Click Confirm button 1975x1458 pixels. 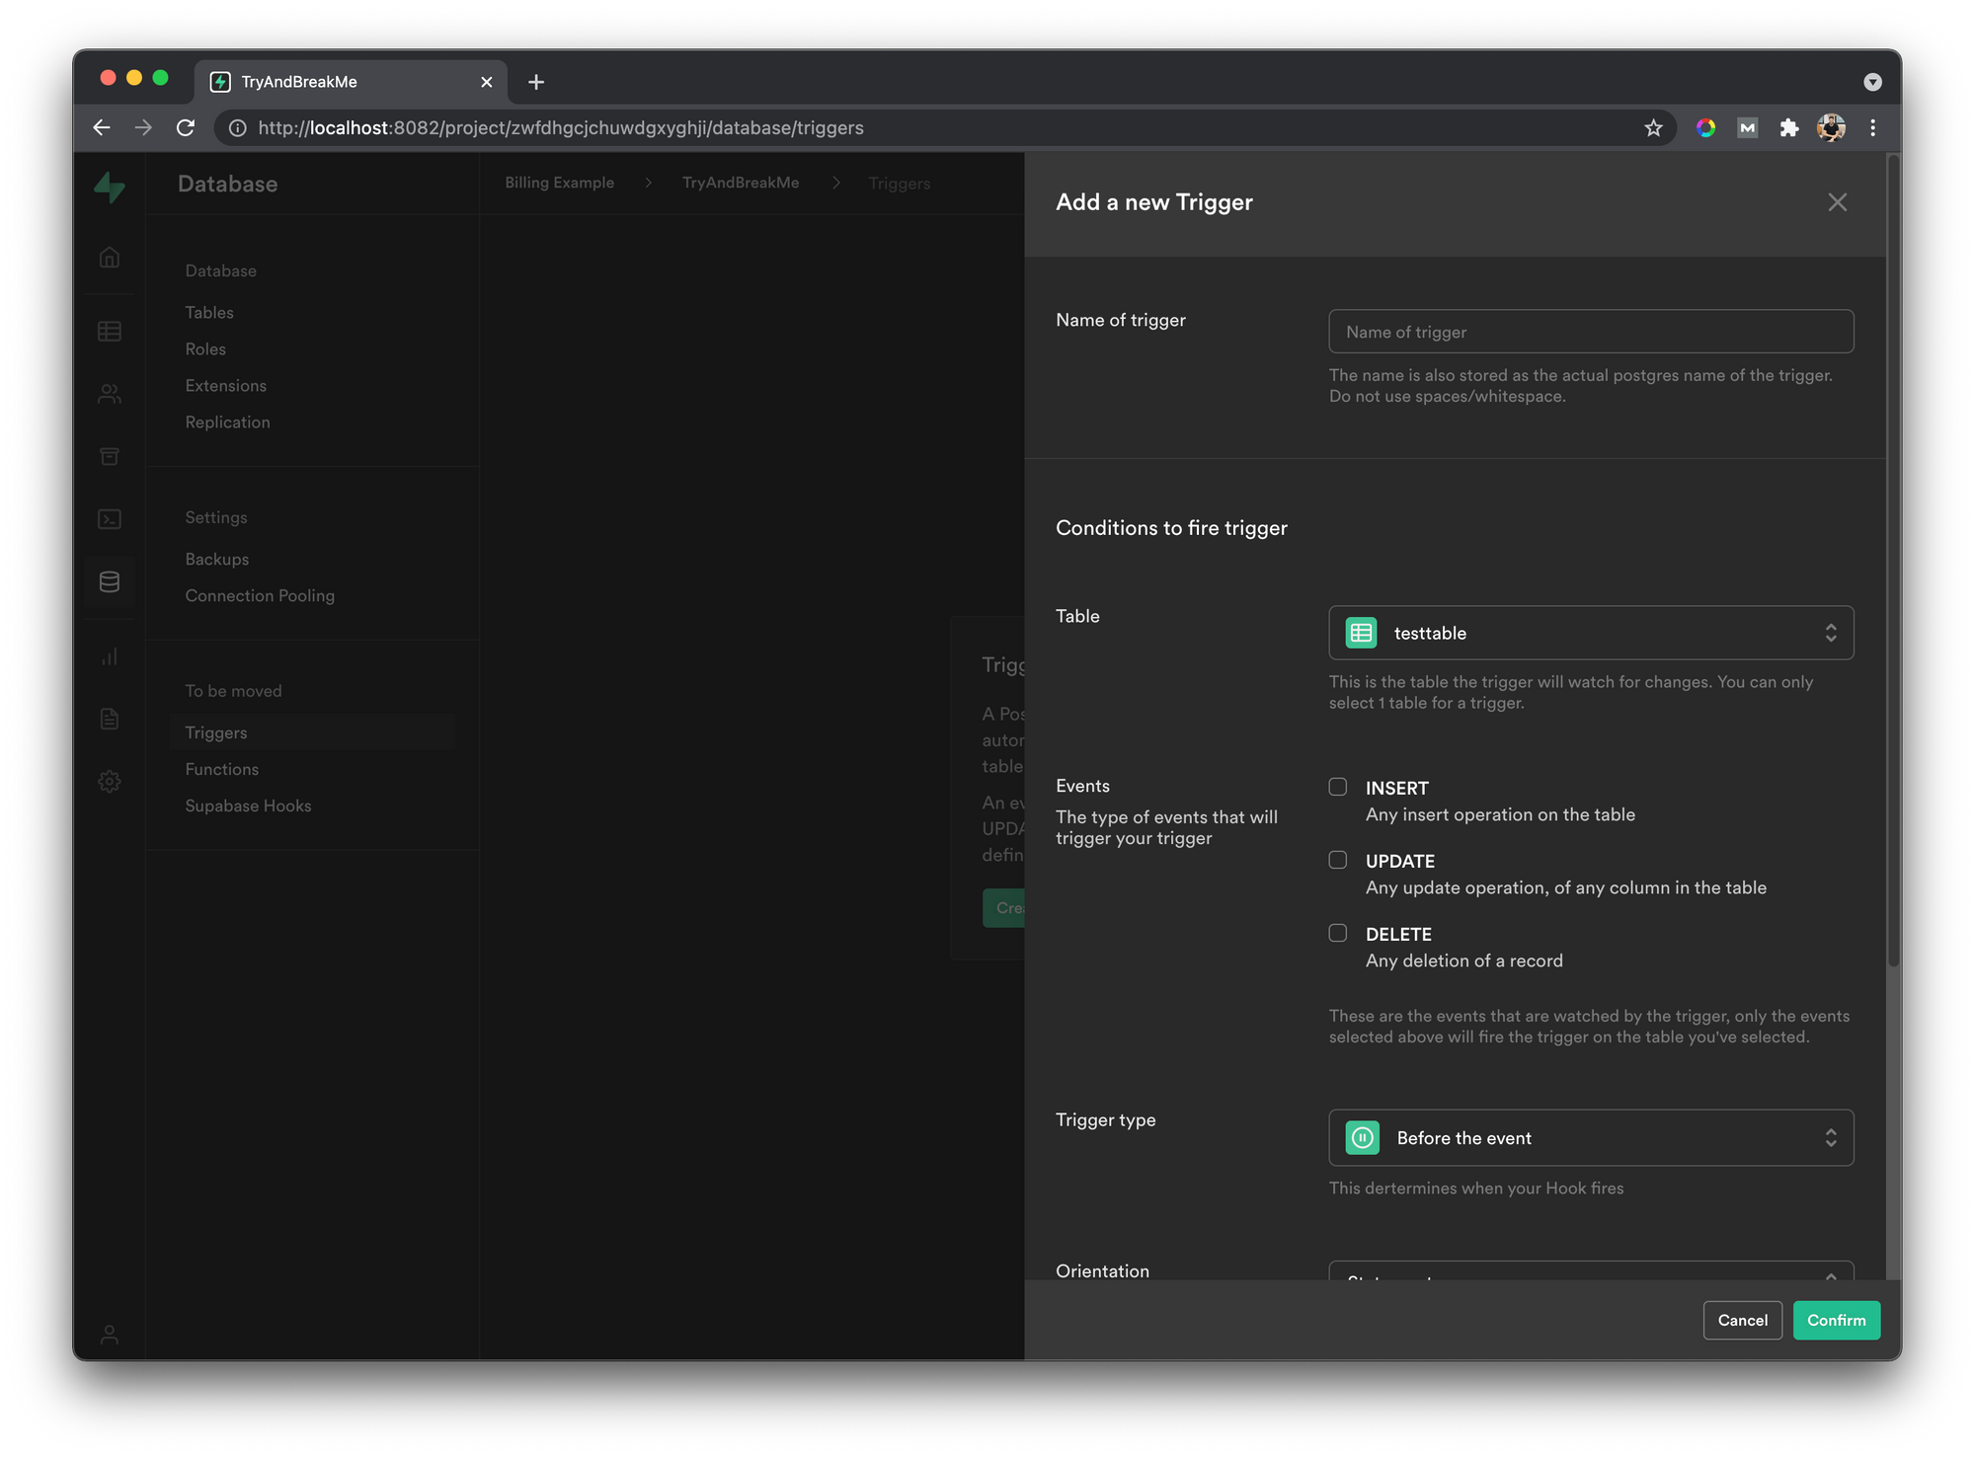[x=1837, y=1321]
